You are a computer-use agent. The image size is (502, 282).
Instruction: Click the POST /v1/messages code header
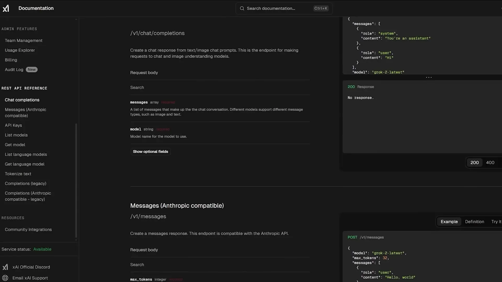[366, 237]
